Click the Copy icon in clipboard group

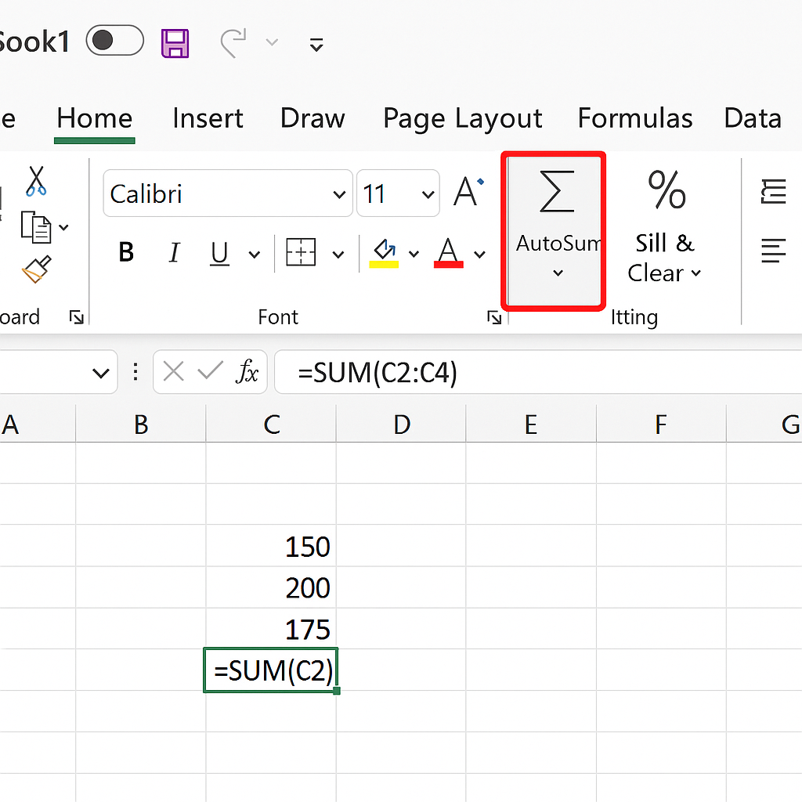click(x=36, y=226)
